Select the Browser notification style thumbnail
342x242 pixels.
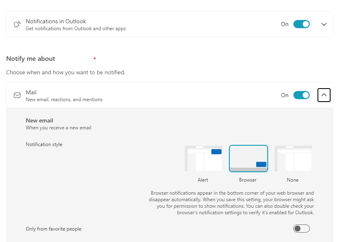[x=249, y=158]
